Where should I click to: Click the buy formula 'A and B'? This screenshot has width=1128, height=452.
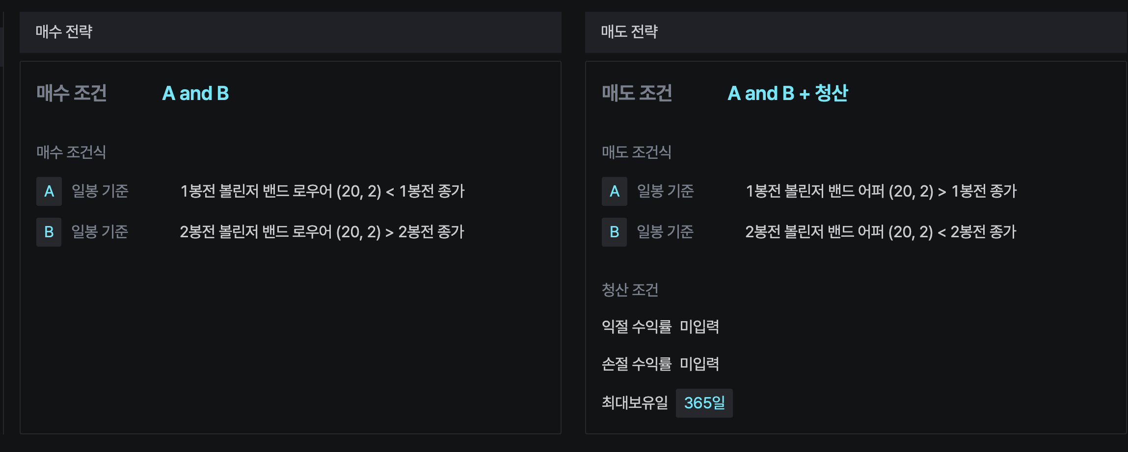pos(195,93)
